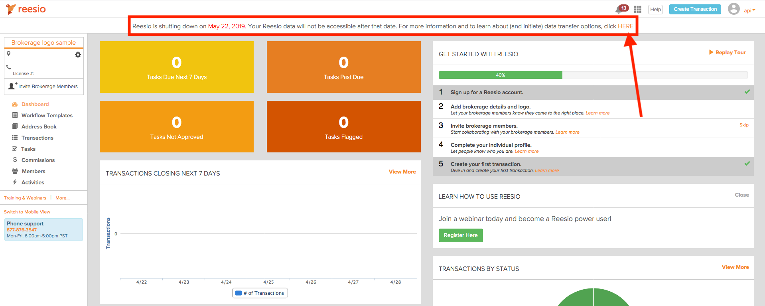Click the Replay Tour play icon
This screenshot has height=306, width=765.
(x=711, y=52)
